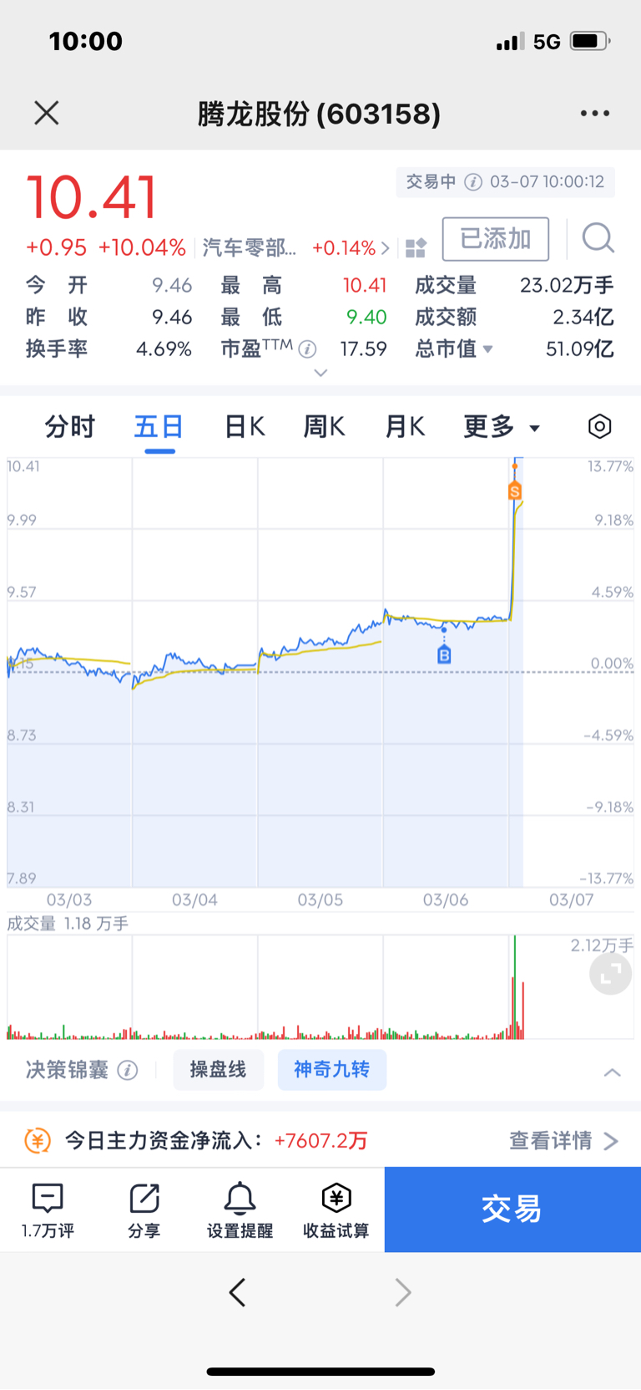This screenshot has width=641, height=1390.
Task: Collapse the 决策锦囊 panel arrow
Action: coord(612,1072)
